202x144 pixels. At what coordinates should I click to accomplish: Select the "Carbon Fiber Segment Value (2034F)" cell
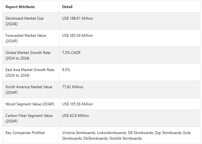29,118
